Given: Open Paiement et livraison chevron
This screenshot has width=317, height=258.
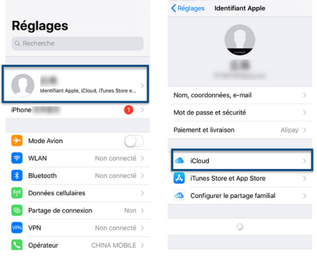Looking at the screenshot, I should pos(305,130).
